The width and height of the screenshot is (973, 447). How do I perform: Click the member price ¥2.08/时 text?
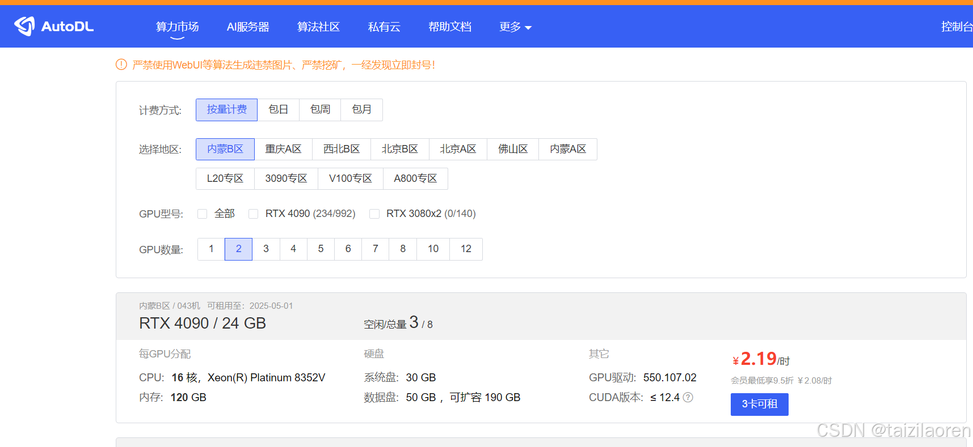[x=814, y=380]
